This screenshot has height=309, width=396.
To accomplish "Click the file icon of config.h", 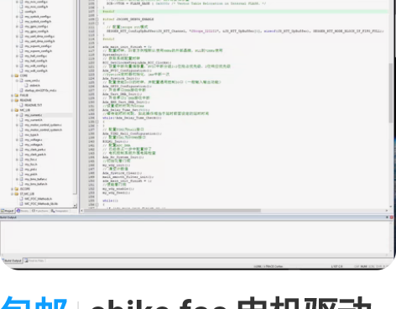I will coord(22,12).
